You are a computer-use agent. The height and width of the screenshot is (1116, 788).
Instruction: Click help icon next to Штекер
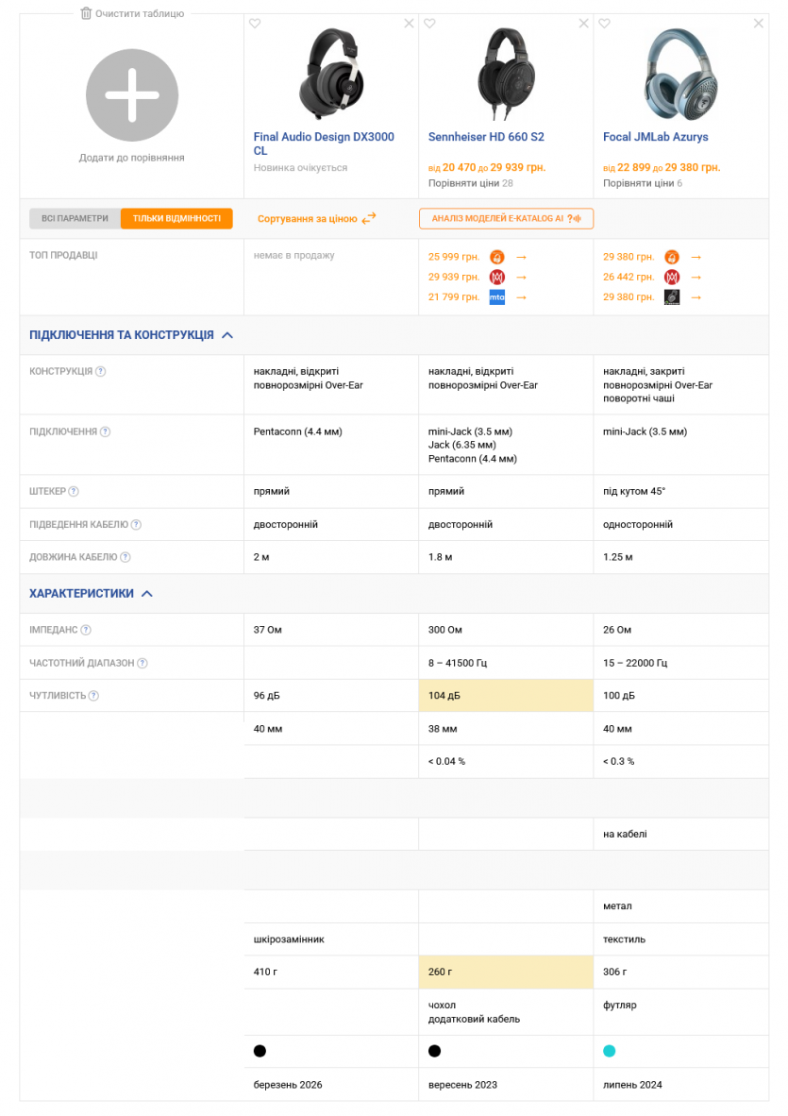pos(74,491)
